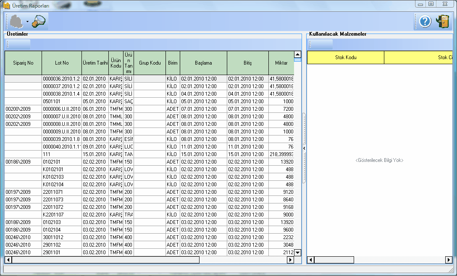Click the Üretim Tarihi cell 15.01.2010
The image size is (457, 276).
[x=95, y=154]
